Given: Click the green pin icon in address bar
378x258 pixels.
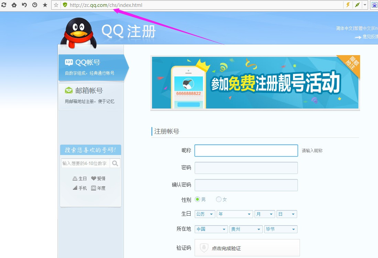Looking at the screenshot, I should point(357,5).
